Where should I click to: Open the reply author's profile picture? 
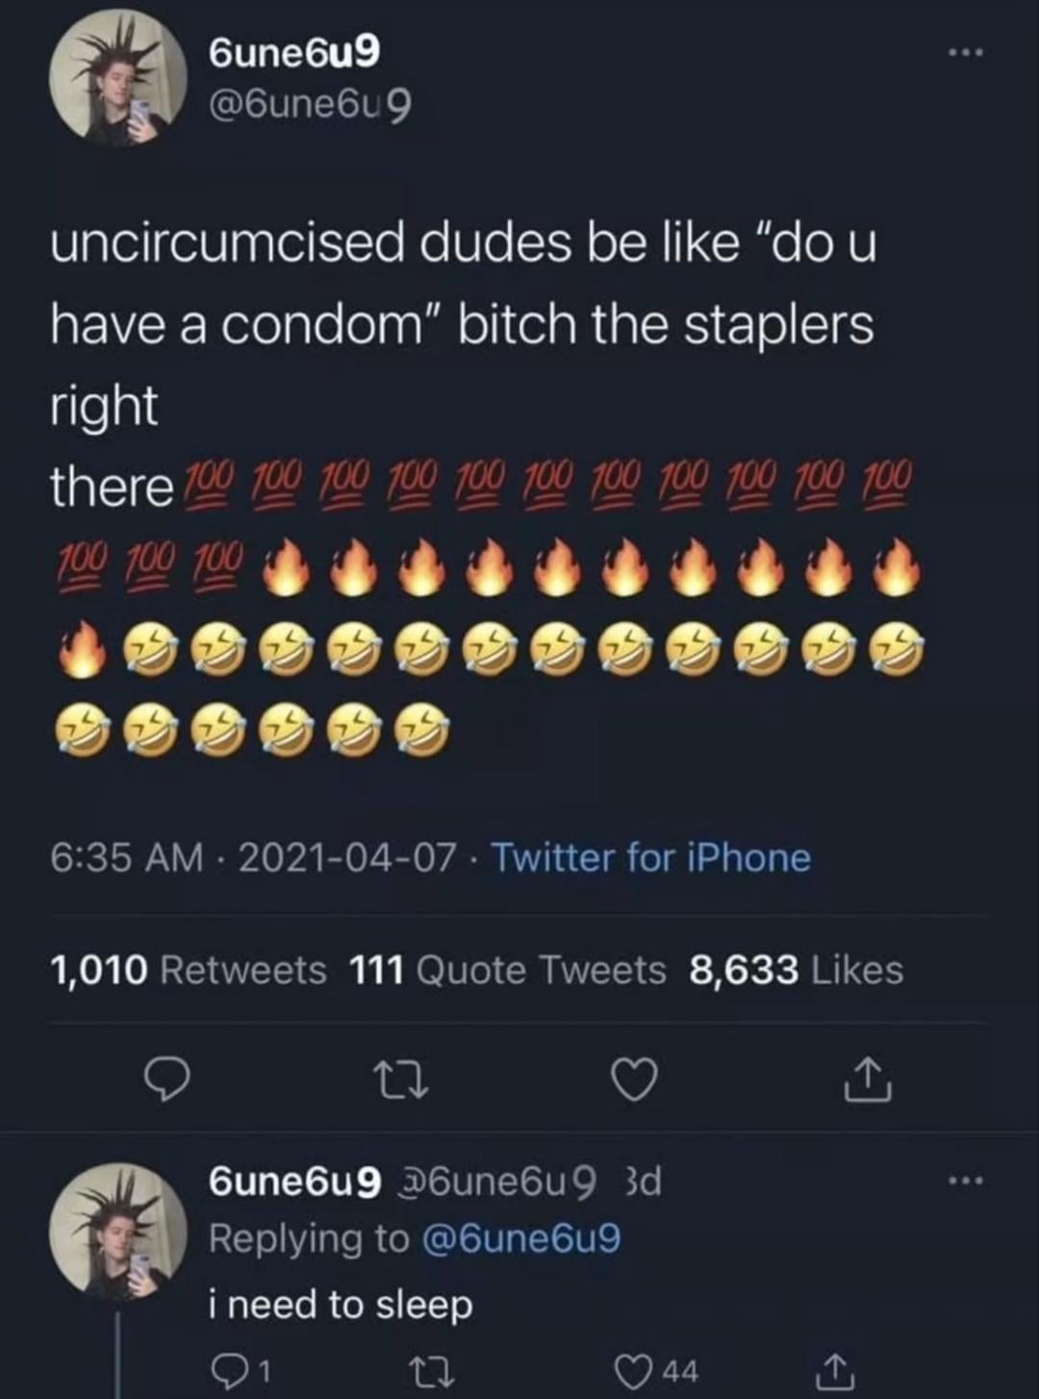[118, 1232]
